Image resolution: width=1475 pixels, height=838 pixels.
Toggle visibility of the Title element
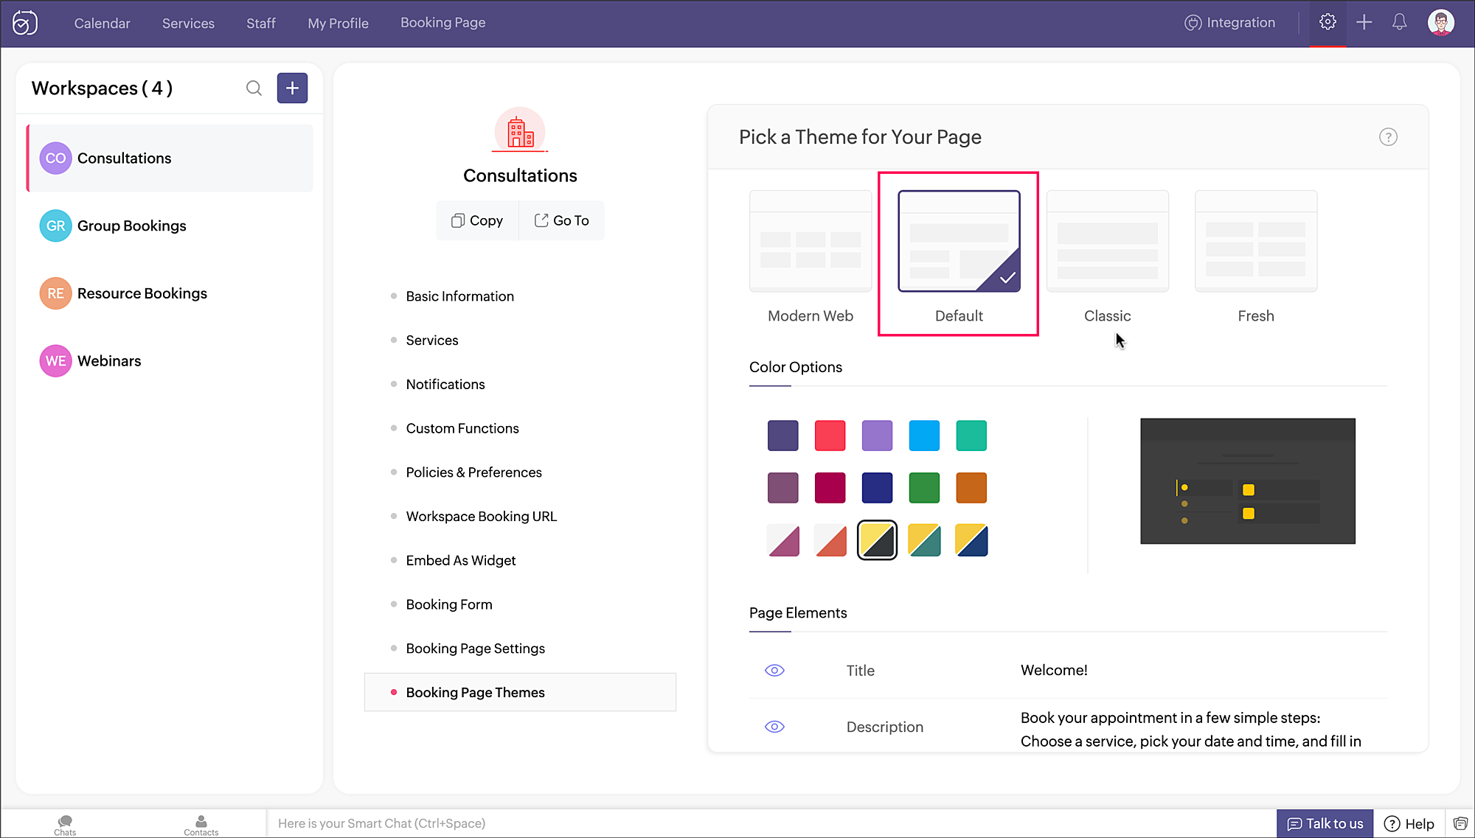[774, 670]
